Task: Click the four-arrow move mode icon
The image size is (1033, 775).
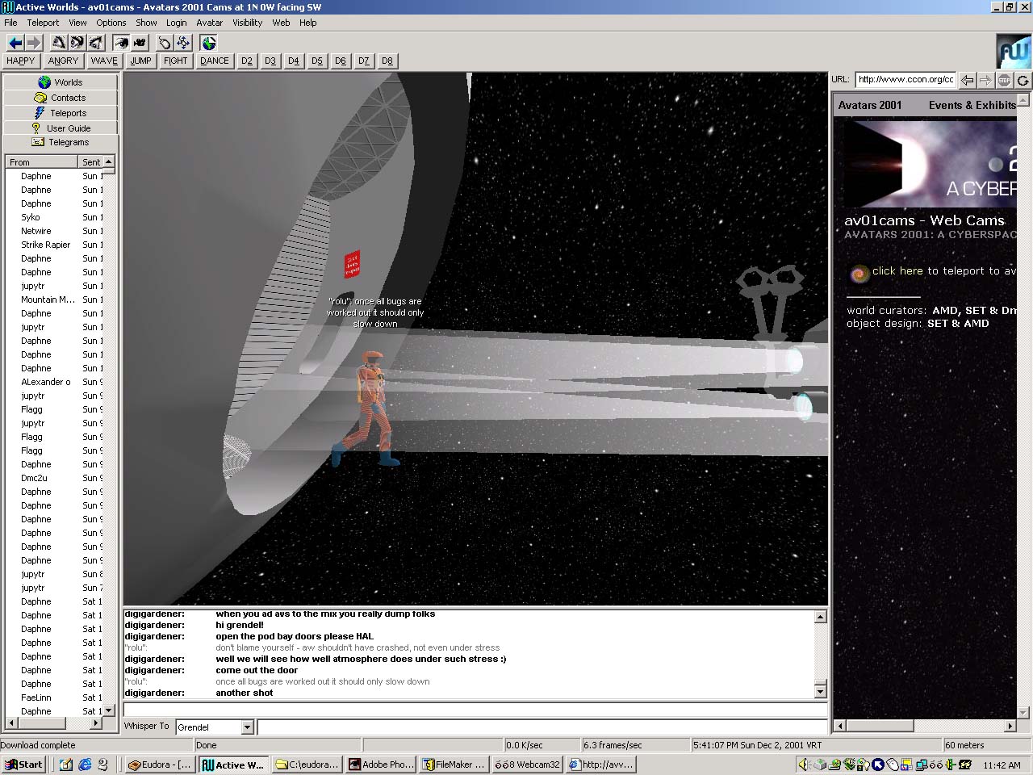Action: [x=183, y=43]
